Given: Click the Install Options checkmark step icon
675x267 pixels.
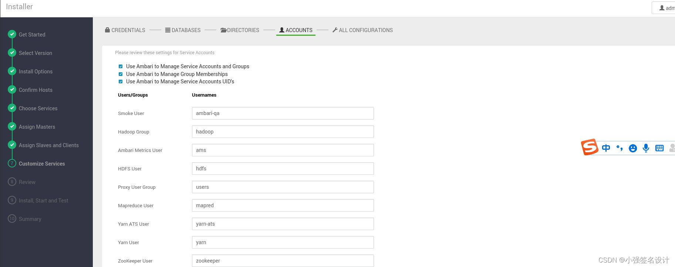Looking at the screenshot, I should [x=12, y=71].
